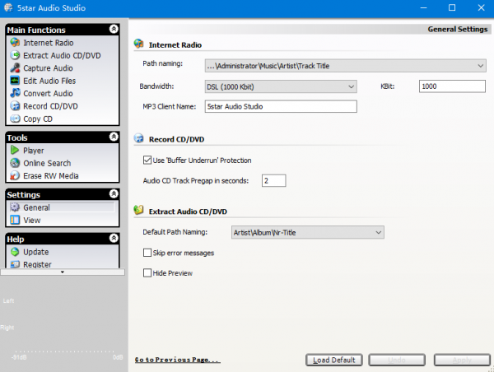
Task: Click the Edit Audio Files icon
Action: [15, 81]
